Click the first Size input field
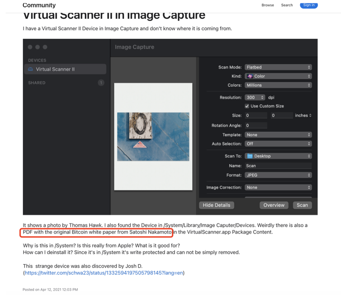This screenshot has height=297, width=341. click(x=256, y=115)
